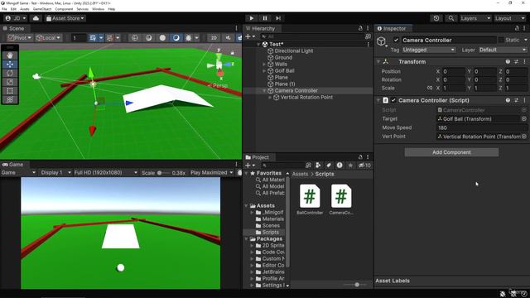Open Transform presets icon

tap(516, 62)
